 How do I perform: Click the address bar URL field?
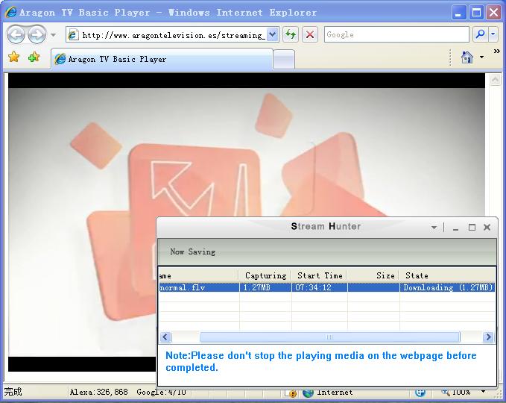[x=174, y=34]
